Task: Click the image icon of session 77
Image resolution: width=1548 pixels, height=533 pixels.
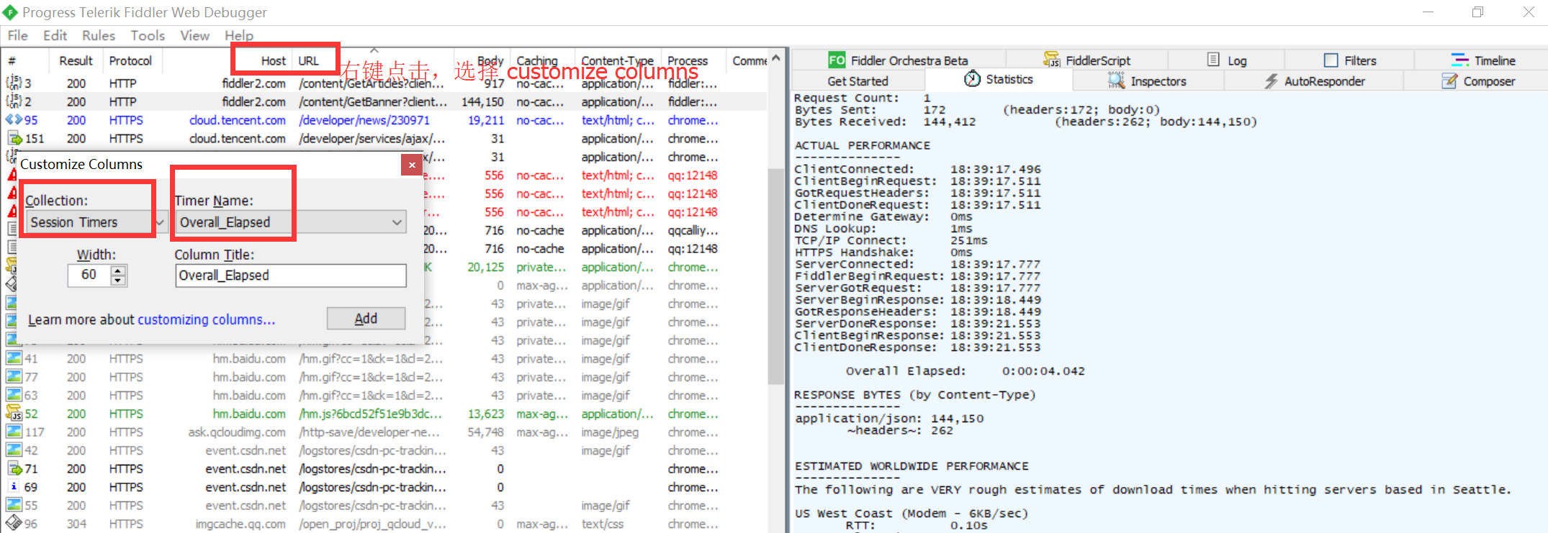Action: pyautogui.click(x=14, y=376)
